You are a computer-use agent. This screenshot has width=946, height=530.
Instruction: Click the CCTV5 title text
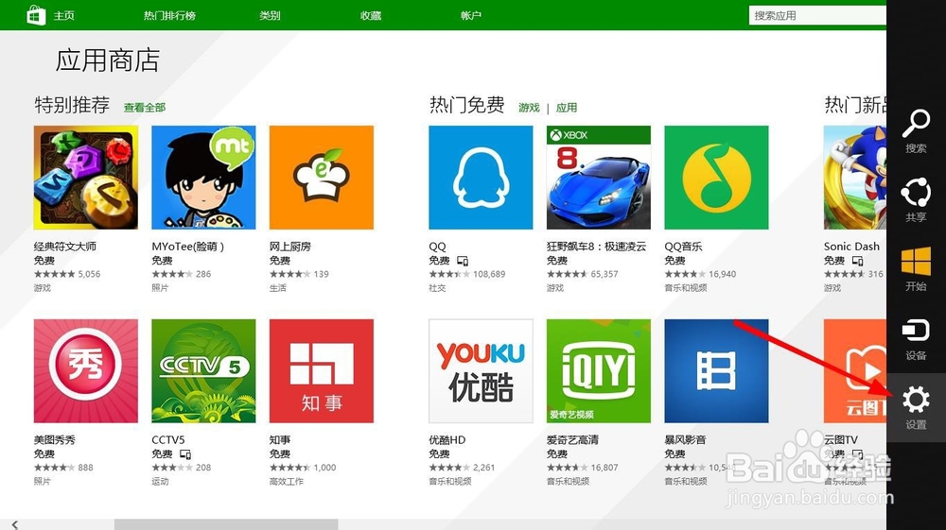click(167, 439)
